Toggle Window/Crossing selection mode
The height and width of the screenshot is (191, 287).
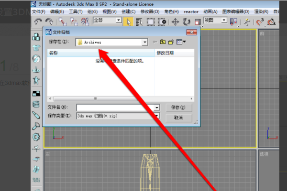tap(162, 22)
